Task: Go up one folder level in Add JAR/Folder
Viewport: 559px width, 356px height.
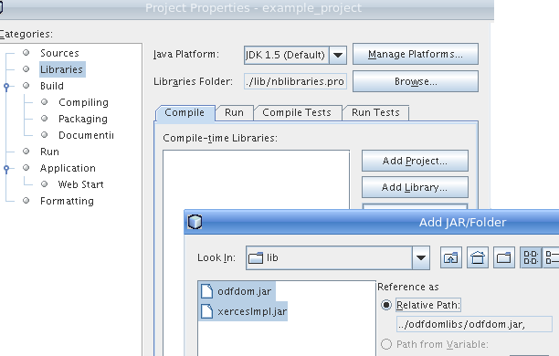Action: tap(451, 257)
